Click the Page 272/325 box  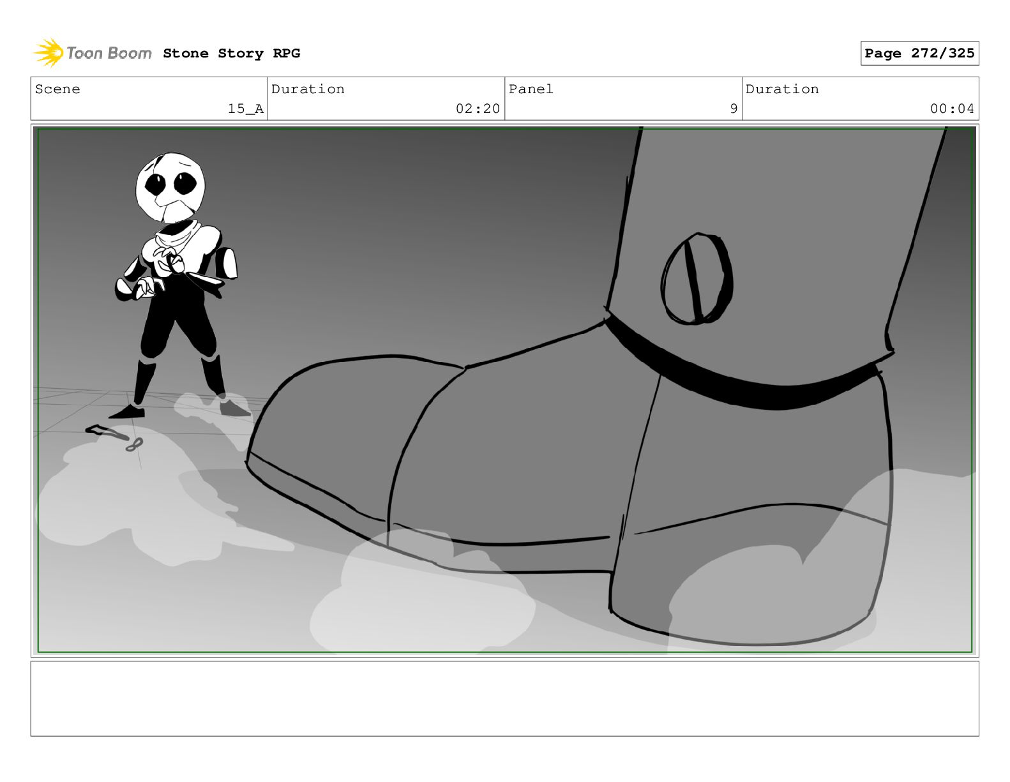(x=919, y=54)
